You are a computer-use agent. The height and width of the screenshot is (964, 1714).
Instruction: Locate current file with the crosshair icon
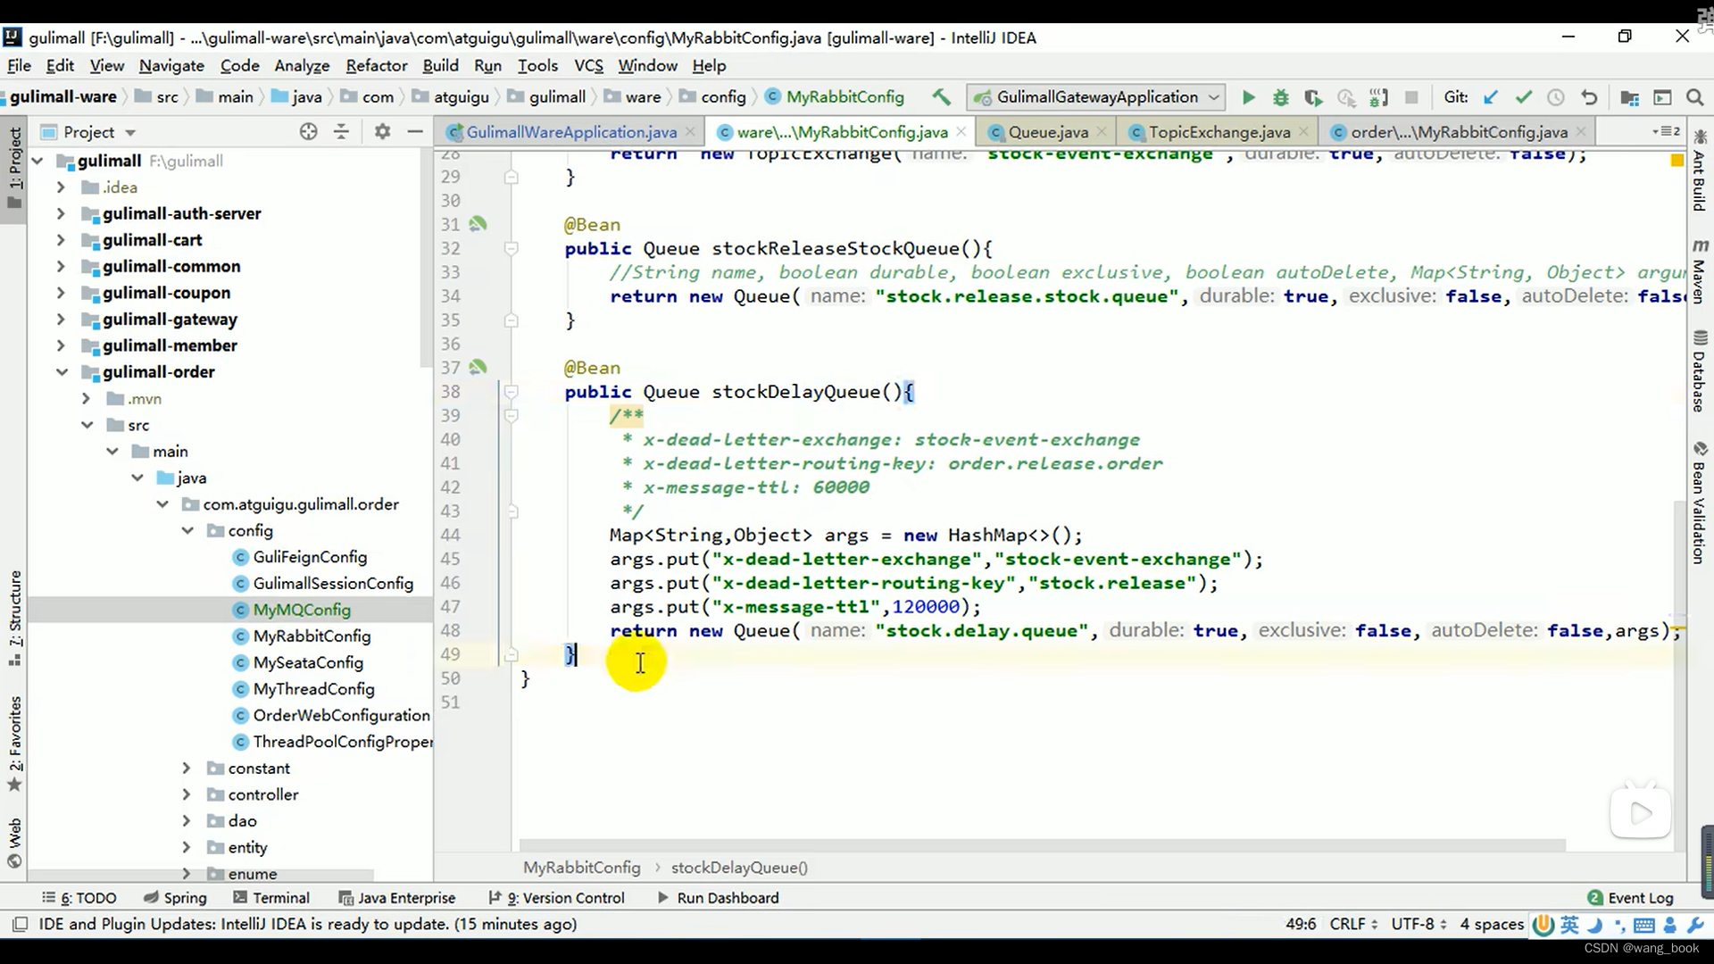[308, 132]
